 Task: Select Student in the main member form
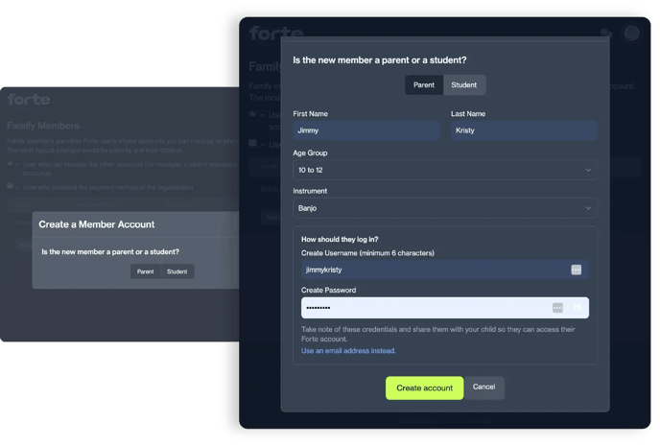pyautogui.click(x=464, y=85)
